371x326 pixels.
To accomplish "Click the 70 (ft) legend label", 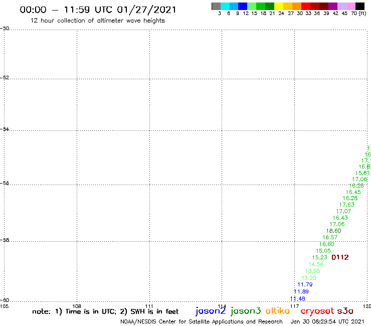I will point(358,14).
